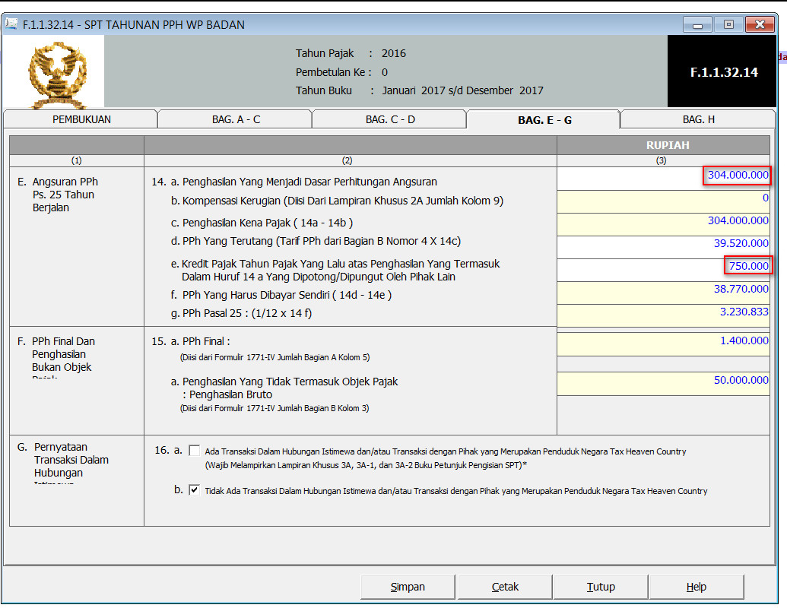Click label Penghasilan Yang Menjadi Dasar Perhitungan Angsuran
Viewport: 787px width, 608px height.
pyautogui.click(x=309, y=182)
